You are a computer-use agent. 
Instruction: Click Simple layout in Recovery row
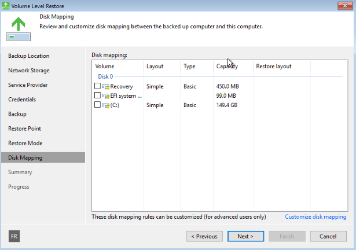(155, 86)
